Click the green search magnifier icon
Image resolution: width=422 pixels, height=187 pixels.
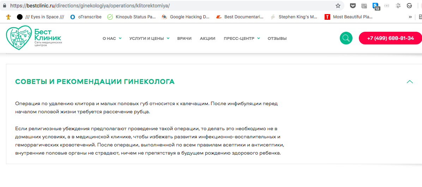[x=346, y=38]
